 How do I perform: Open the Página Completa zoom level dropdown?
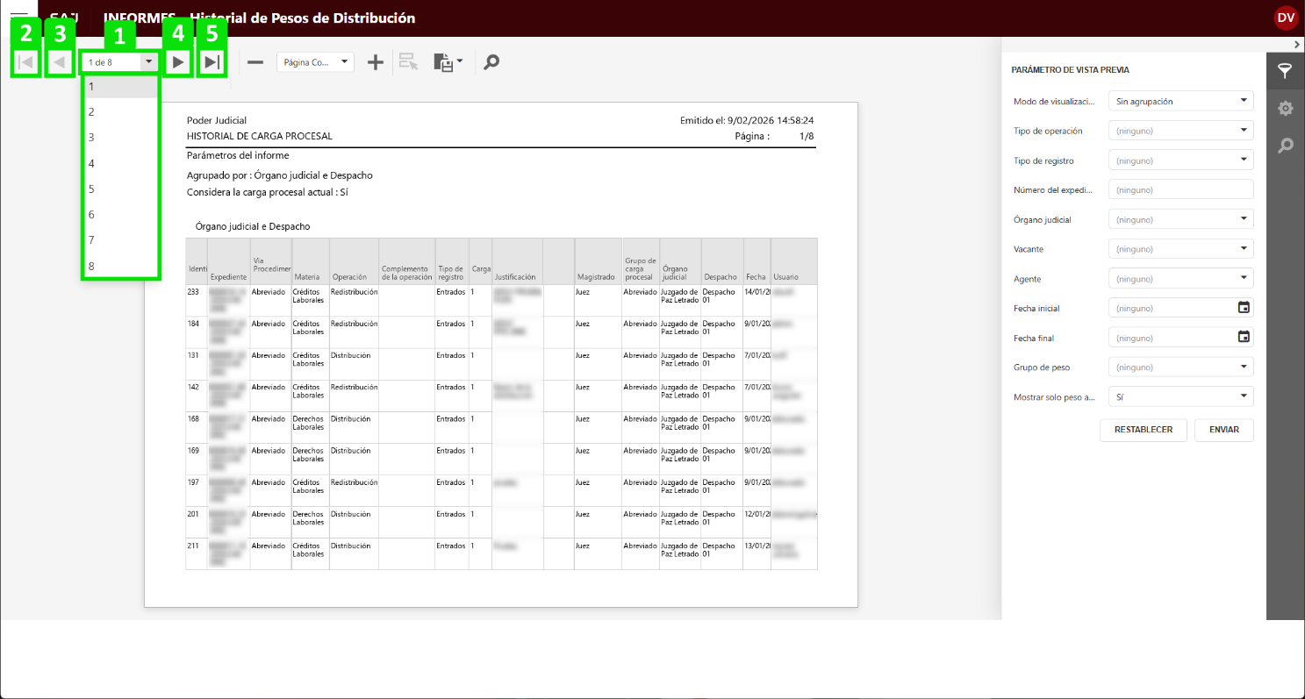[x=315, y=62]
